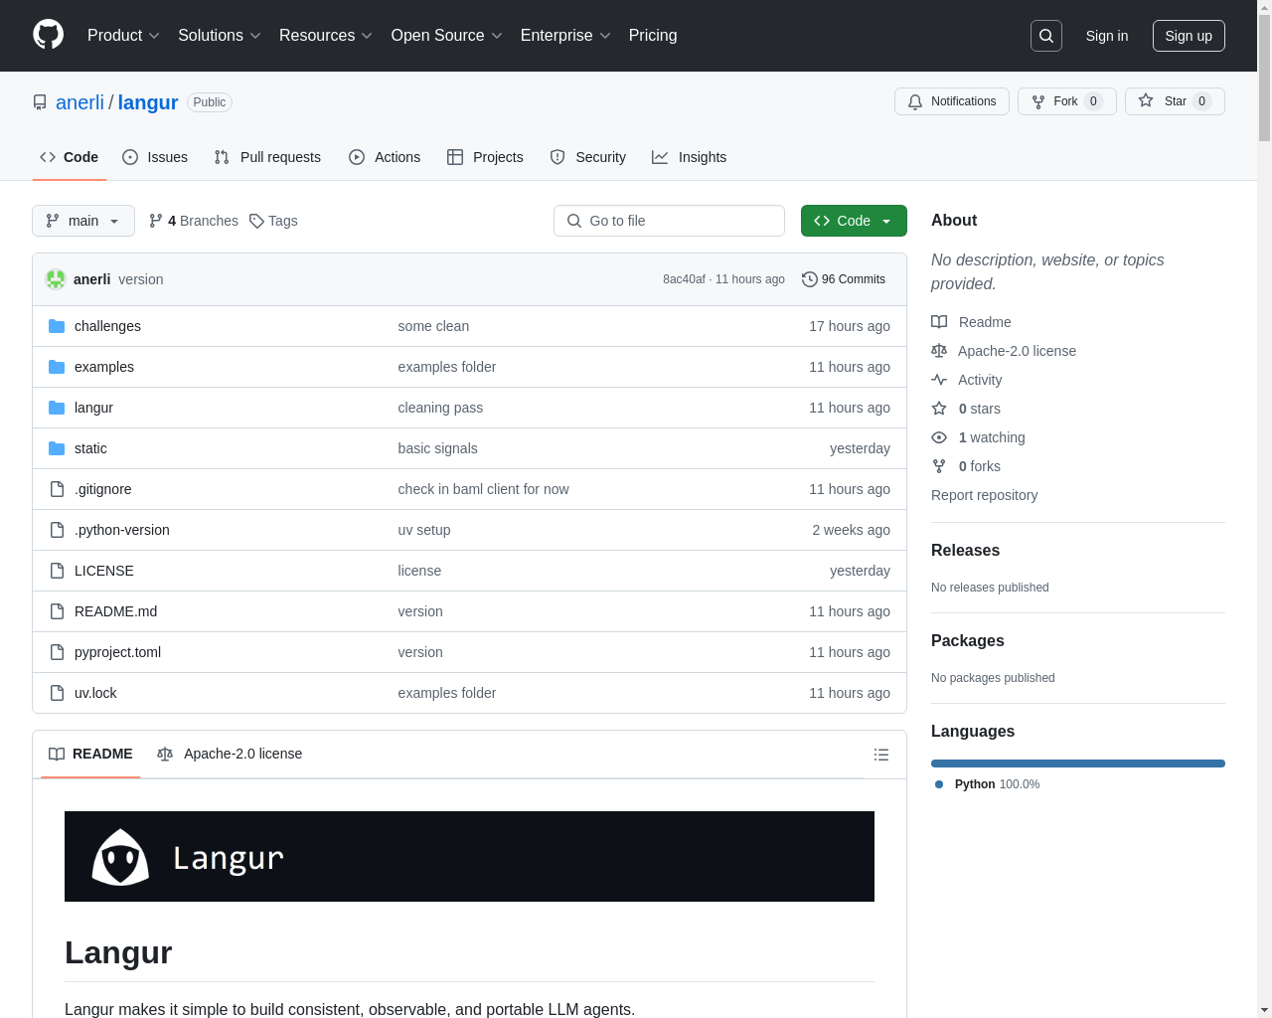Expand the Resources menu
Screen dimensions: 1272x1018
(326, 36)
